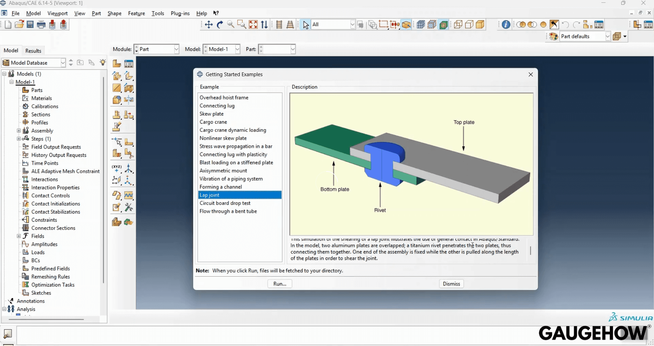654x346 pixels.
Task: Select the Pan View tool
Action: [209, 24]
